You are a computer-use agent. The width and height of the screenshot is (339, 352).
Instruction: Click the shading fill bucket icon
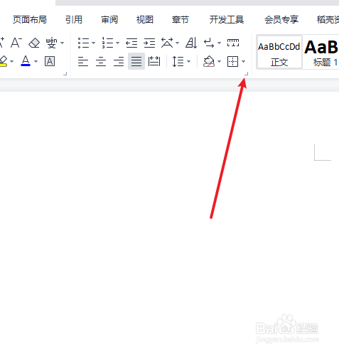click(209, 61)
